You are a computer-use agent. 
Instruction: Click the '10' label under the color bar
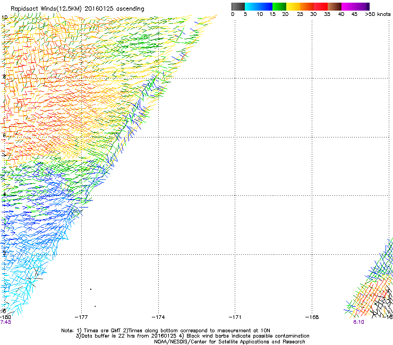coord(260,14)
